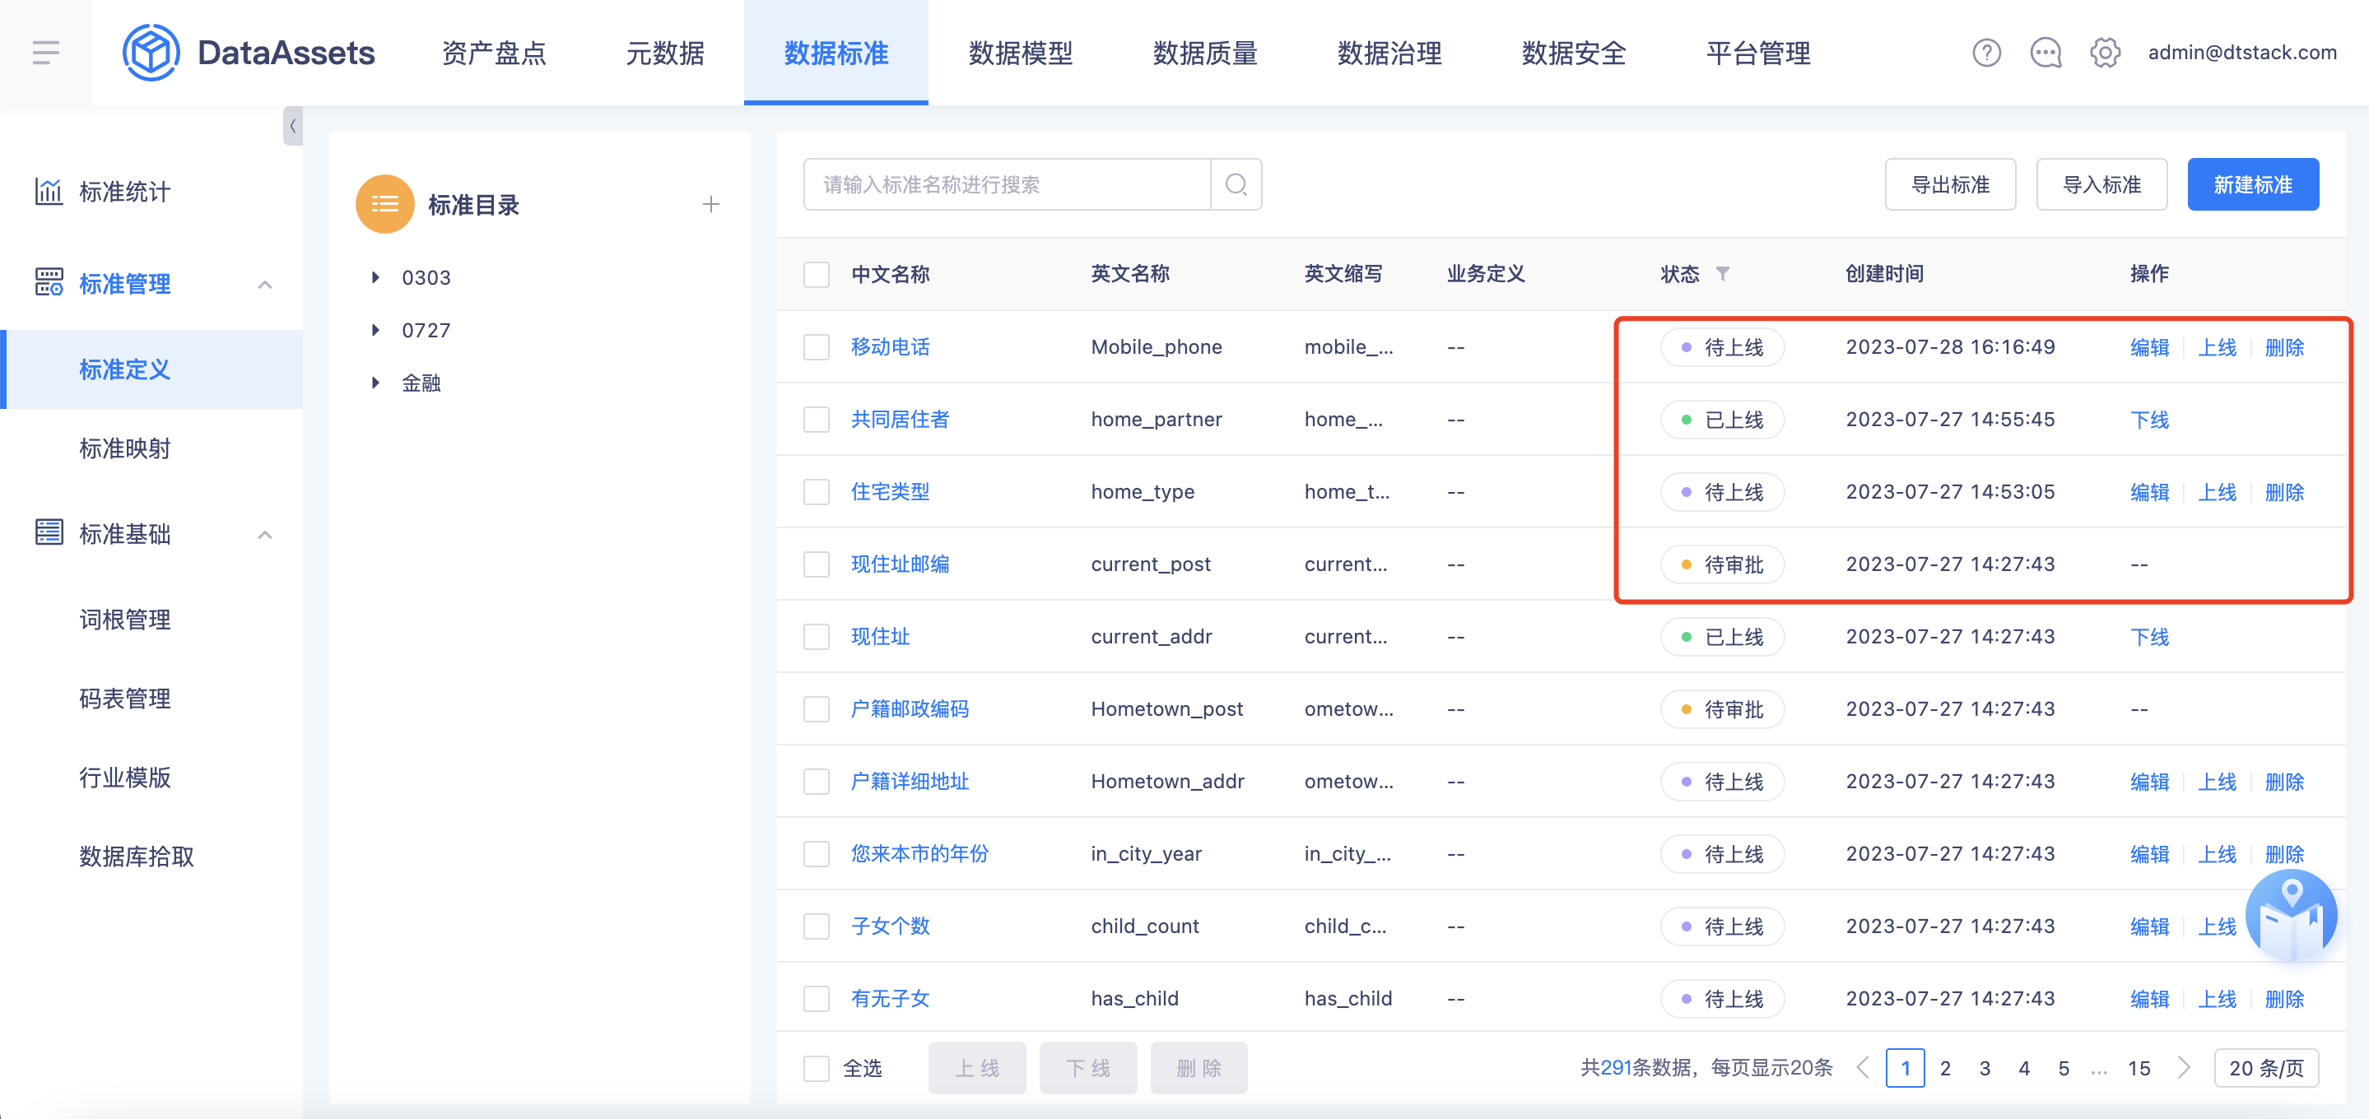Open 码表管理 in the sidebar

[x=125, y=698]
